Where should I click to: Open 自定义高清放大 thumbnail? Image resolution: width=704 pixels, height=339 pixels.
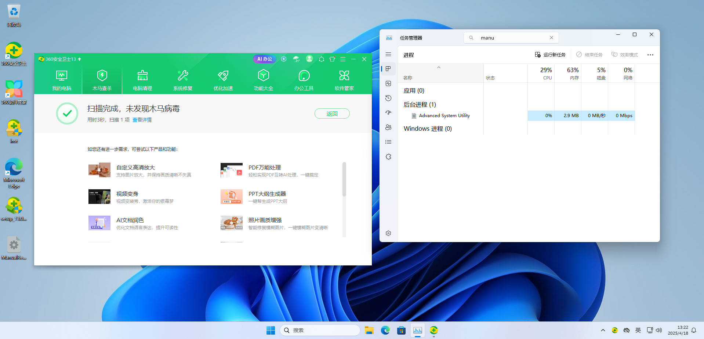(x=99, y=170)
